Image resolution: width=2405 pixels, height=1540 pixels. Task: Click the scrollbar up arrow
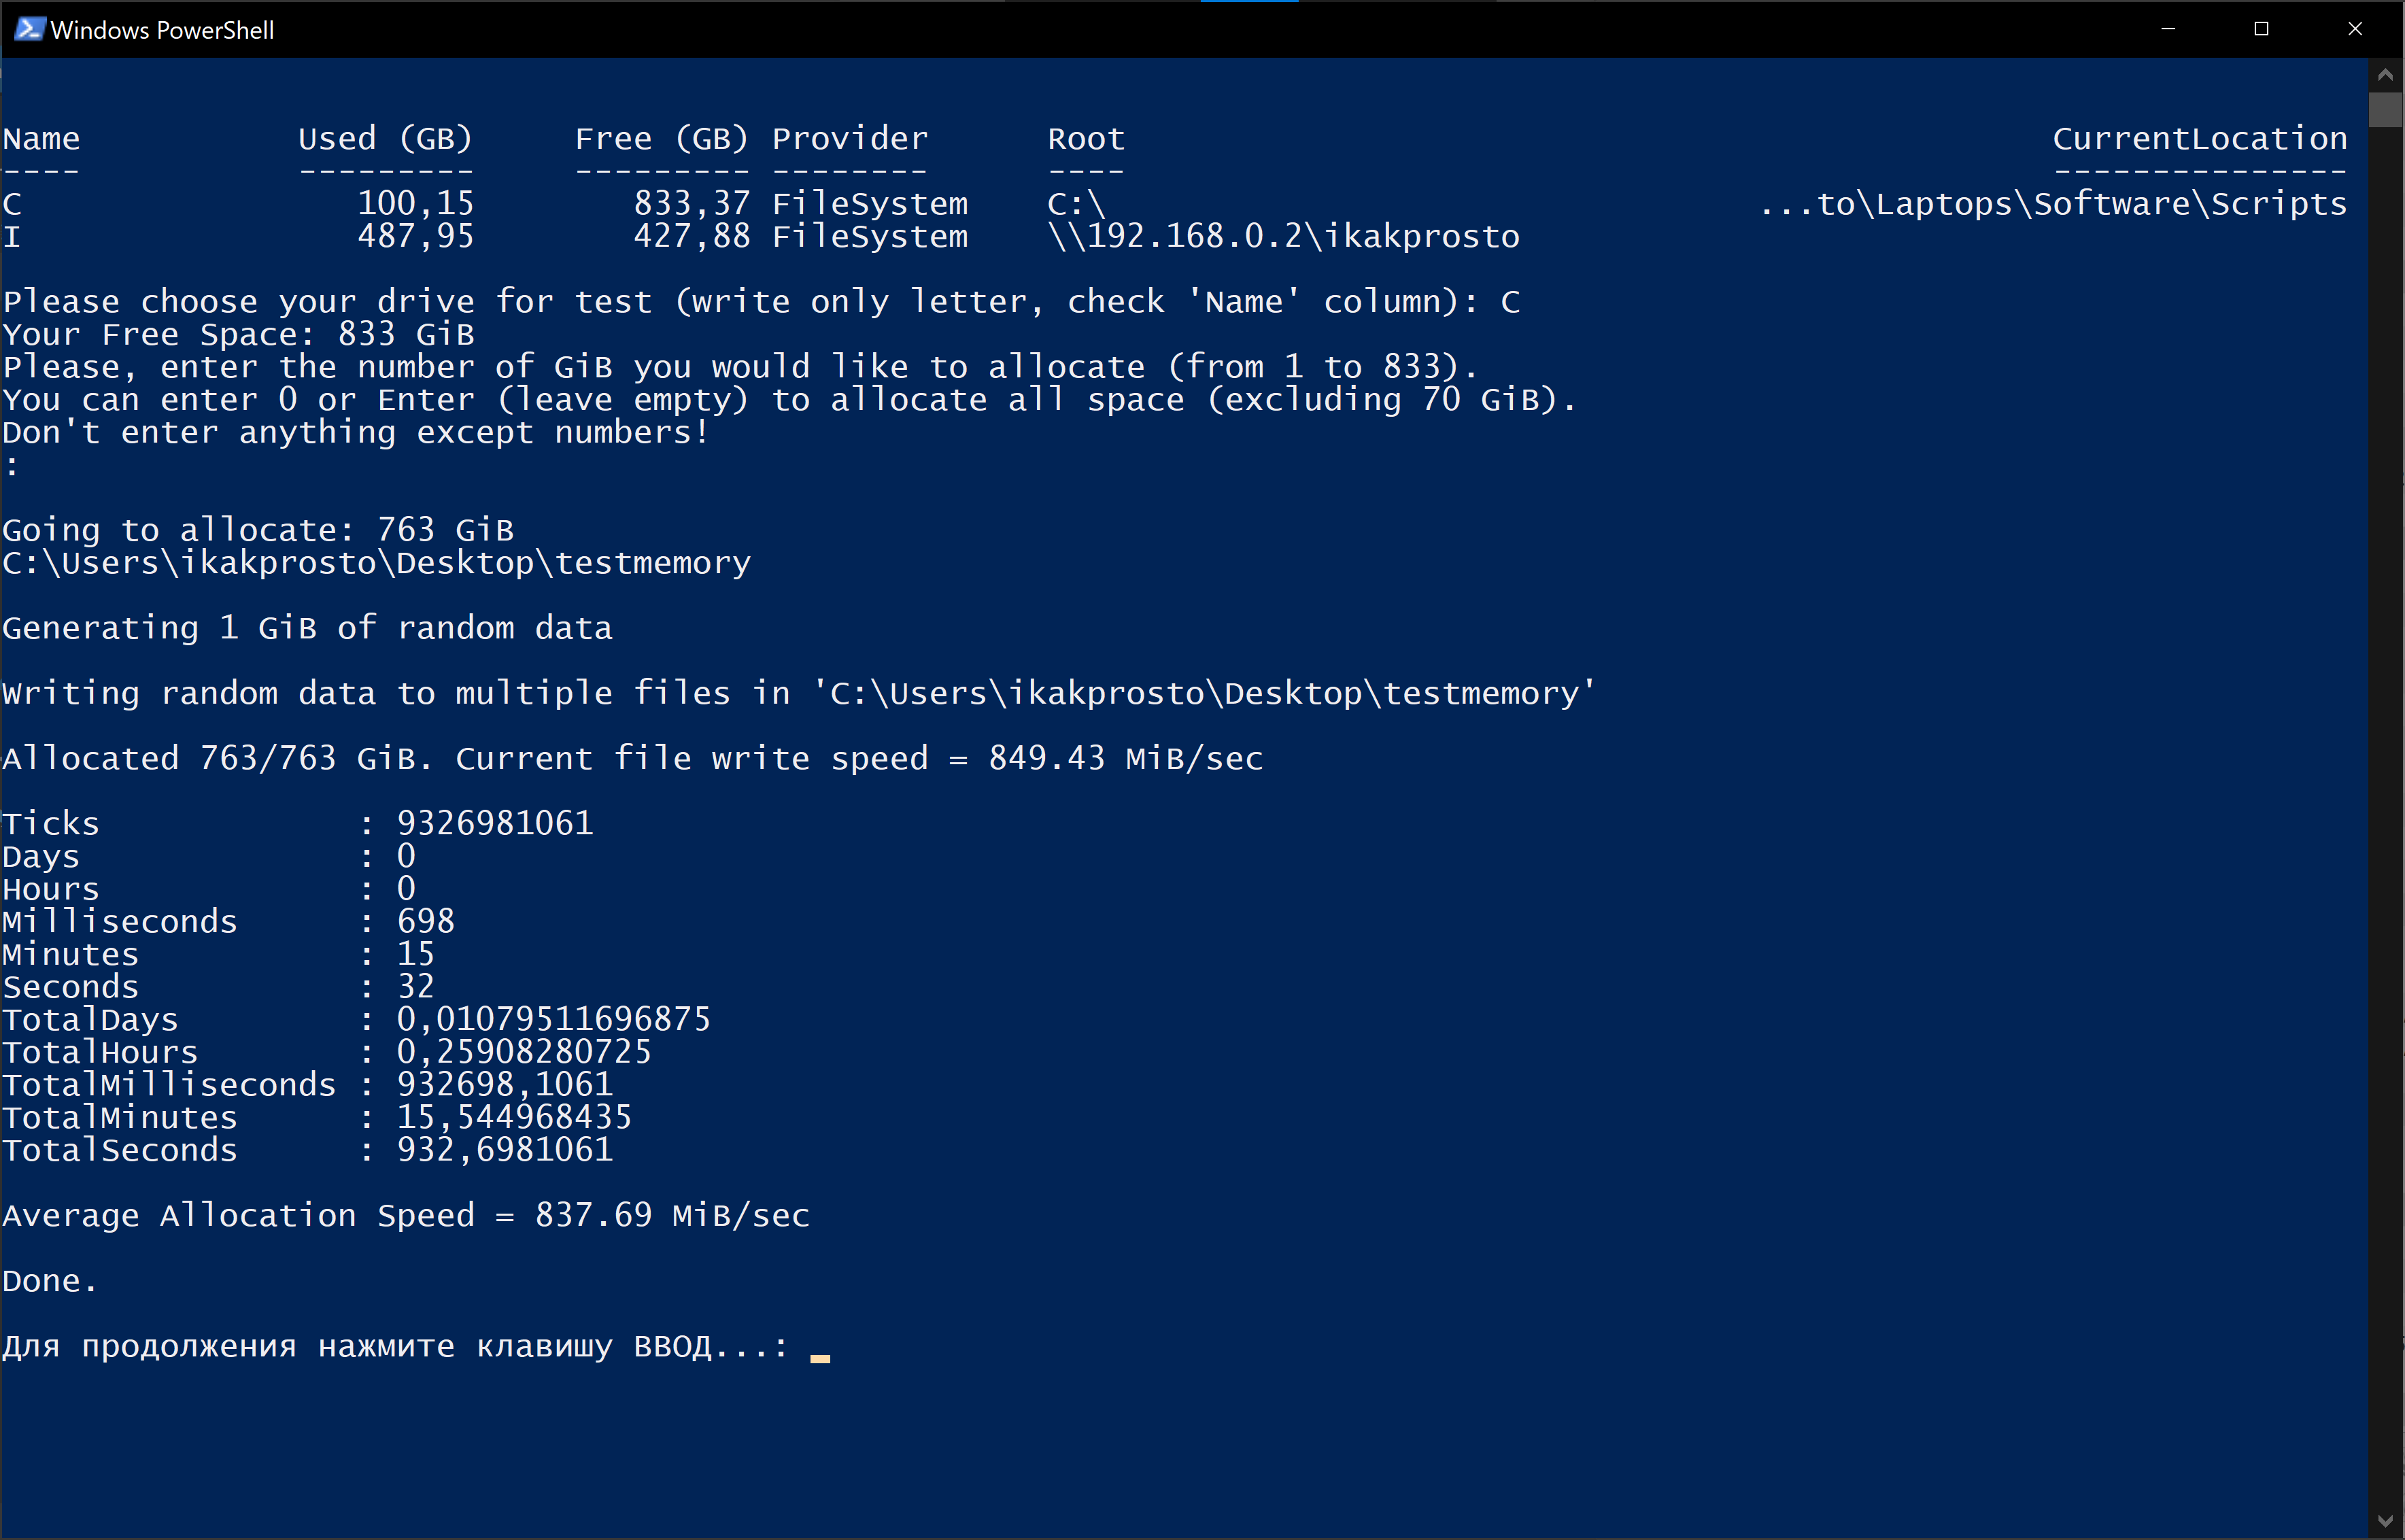pyautogui.click(x=2385, y=75)
